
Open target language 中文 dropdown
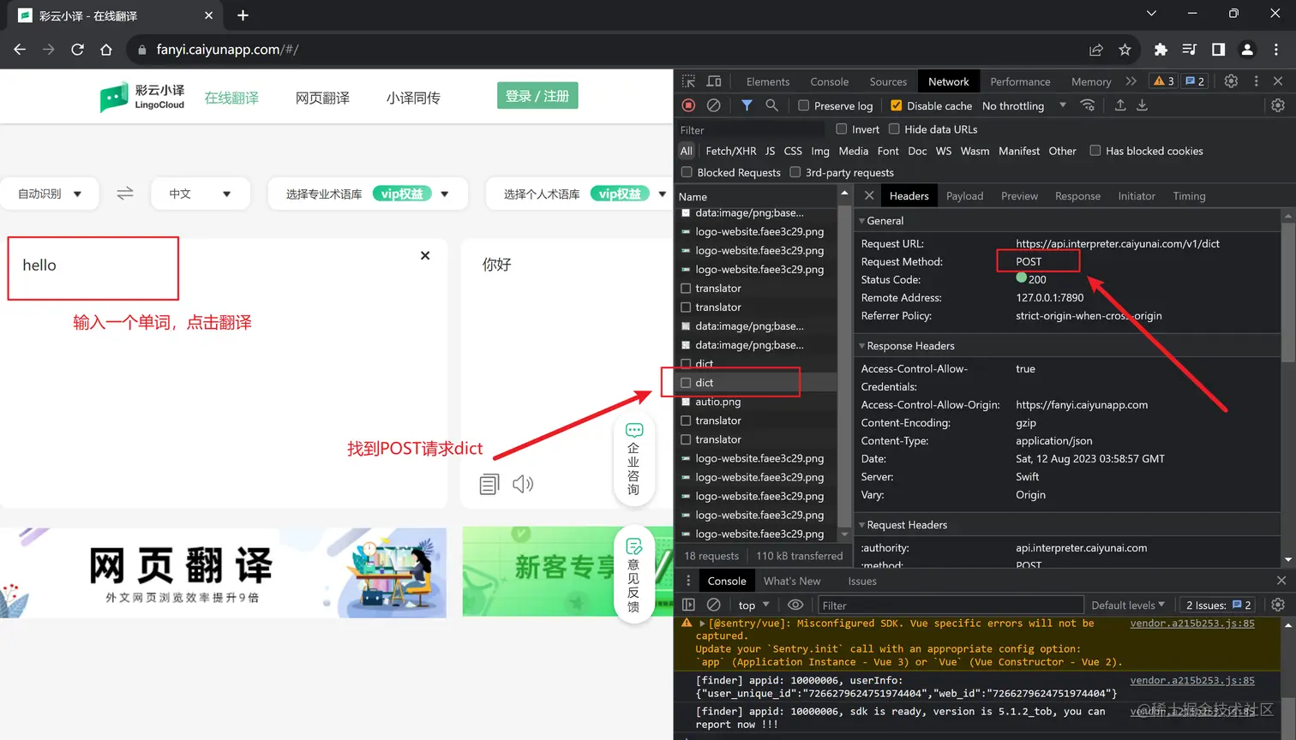pyautogui.click(x=201, y=194)
